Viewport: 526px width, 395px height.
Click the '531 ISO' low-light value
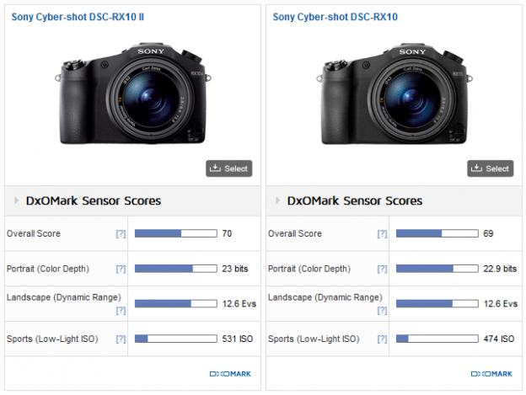point(238,339)
